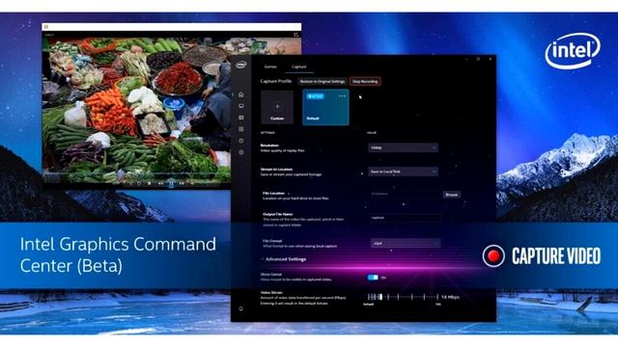Rewind the video in the player window
618x347 pixels.
click(160, 183)
